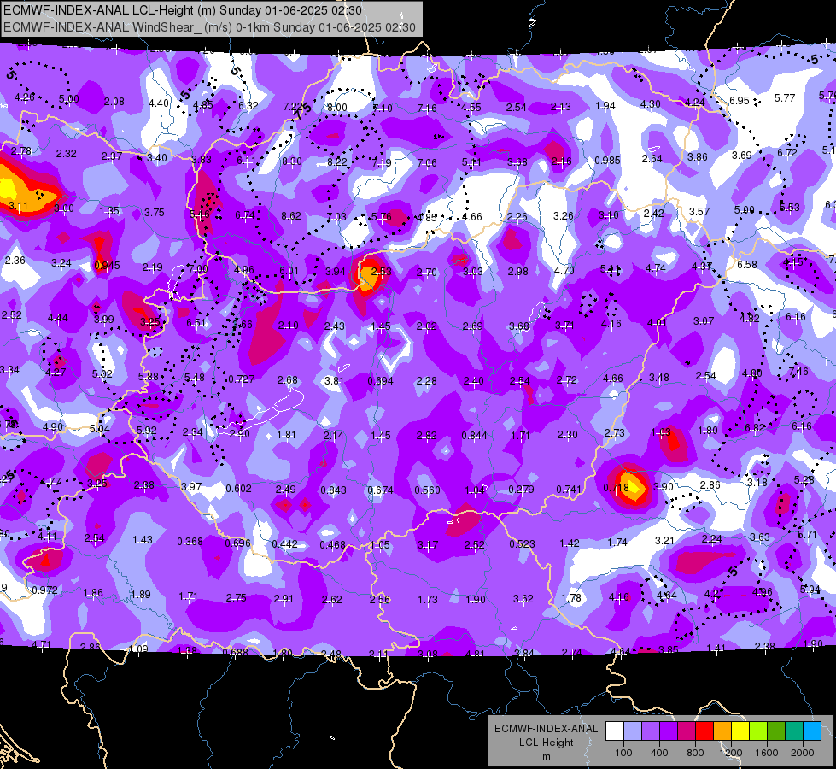This screenshot has width=836, height=769.
Task: Select the lime green legend swatch
Action: pyautogui.click(x=758, y=731)
